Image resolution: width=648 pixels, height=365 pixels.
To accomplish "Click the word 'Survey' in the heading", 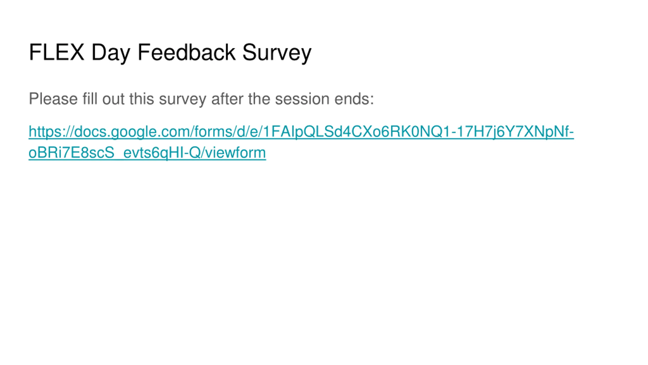I will pos(277,53).
